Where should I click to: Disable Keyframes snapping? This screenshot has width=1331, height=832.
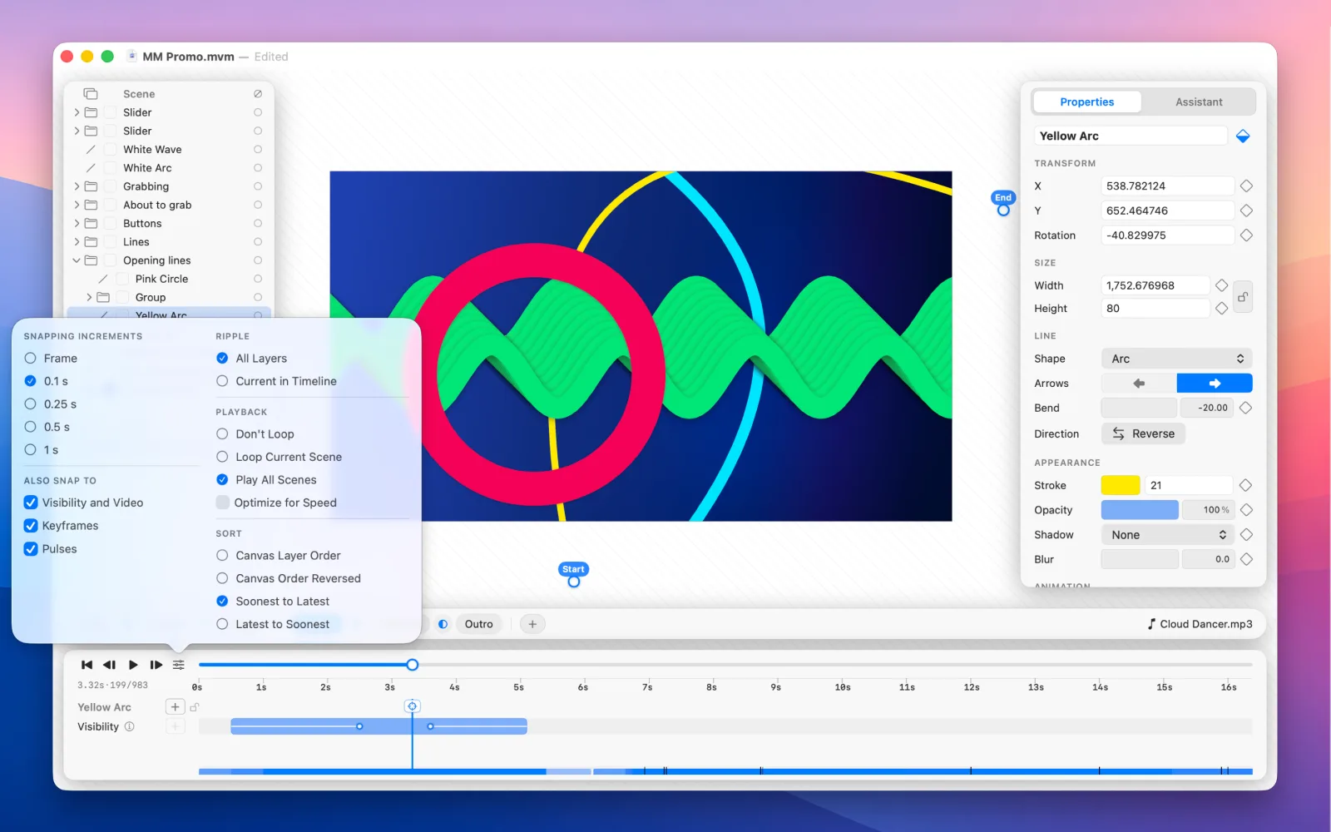tap(31, 526)
